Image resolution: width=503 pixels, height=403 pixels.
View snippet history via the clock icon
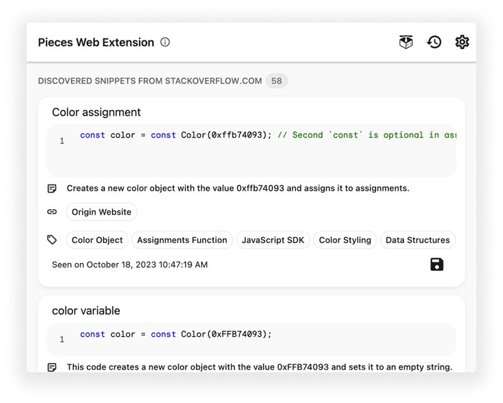pyautogui.click(x=434, y=42)
